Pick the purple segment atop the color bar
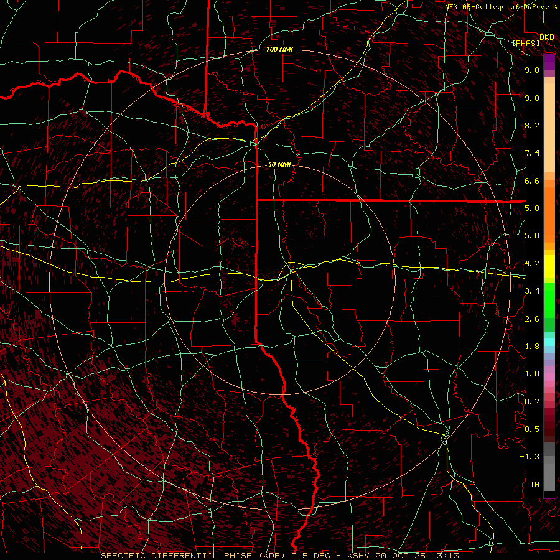This screenshot has height=560, width=560. [549, 62]
